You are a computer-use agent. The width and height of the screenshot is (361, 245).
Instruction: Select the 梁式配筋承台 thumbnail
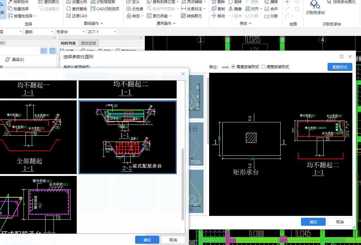coord(127,137)
